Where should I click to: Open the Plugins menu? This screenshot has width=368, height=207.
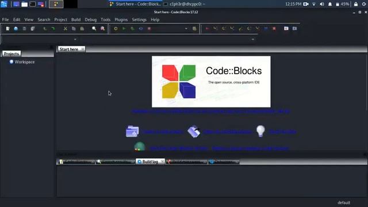pyautogui.click(x=121, y=20)
